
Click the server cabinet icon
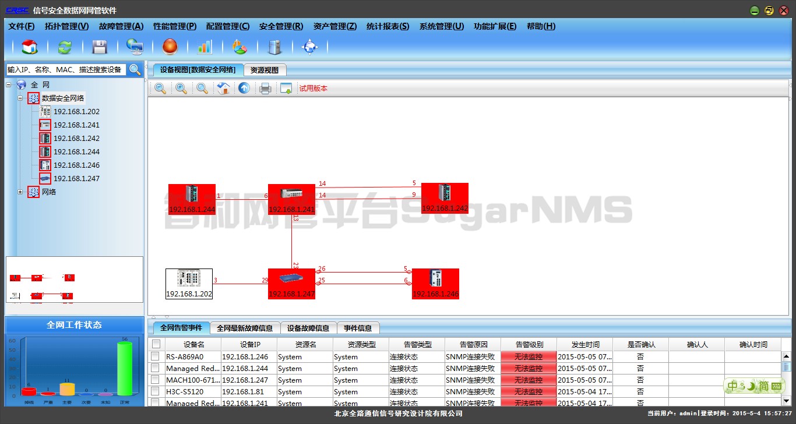coord(274,47)
